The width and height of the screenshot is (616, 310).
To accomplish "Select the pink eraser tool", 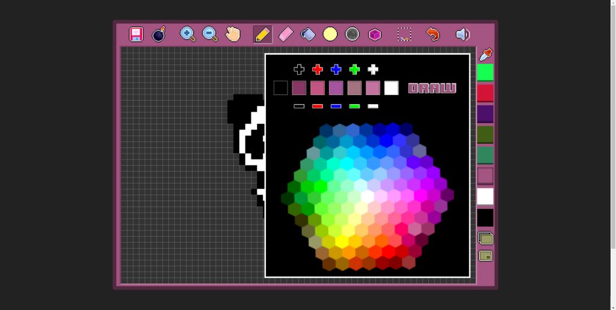I will (x=286, y=34).
